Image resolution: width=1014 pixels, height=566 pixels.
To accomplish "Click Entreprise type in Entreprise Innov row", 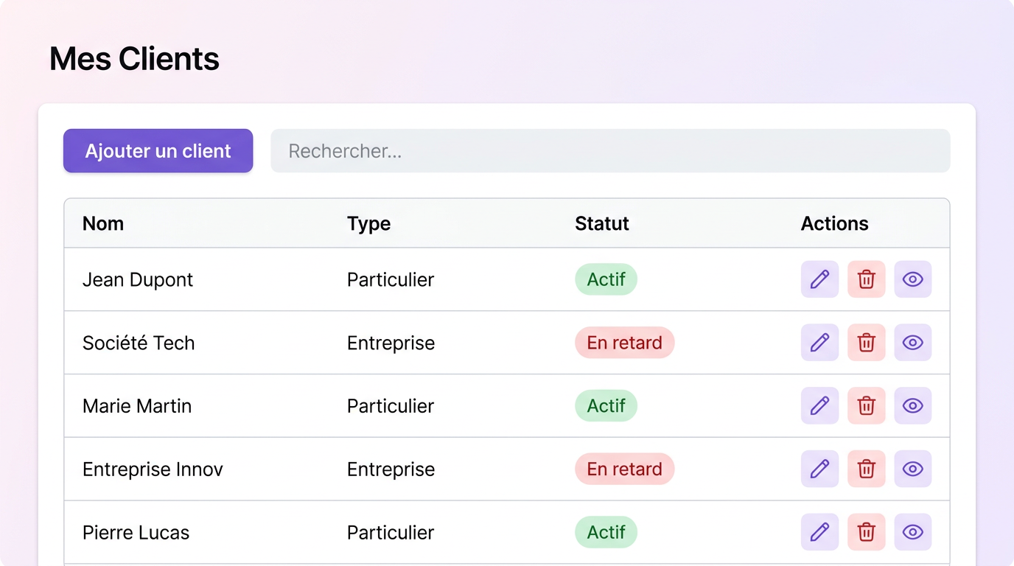I will (391, 469).
